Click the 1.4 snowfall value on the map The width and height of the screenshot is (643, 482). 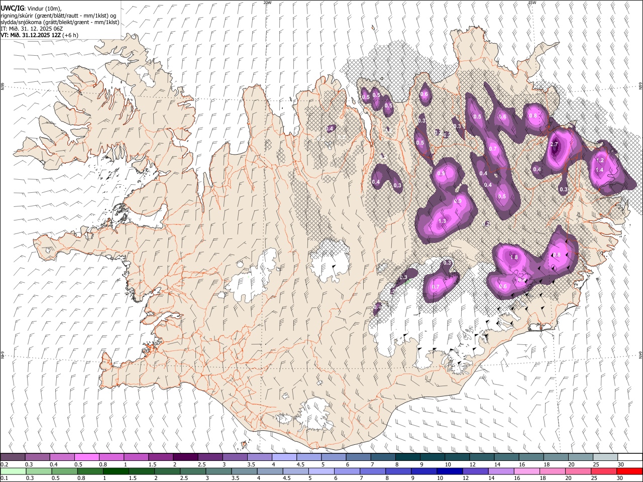(x=599, y=170)
